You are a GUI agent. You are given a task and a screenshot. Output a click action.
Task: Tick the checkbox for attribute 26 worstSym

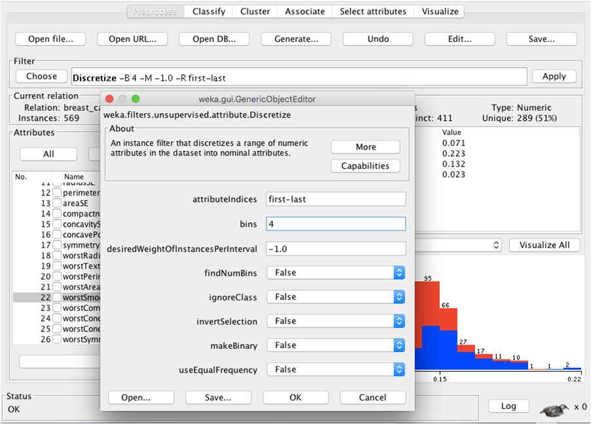pos(57,339)
